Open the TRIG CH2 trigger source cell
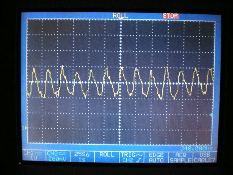The height and width of the screenshot is (175, 233). 131,157
